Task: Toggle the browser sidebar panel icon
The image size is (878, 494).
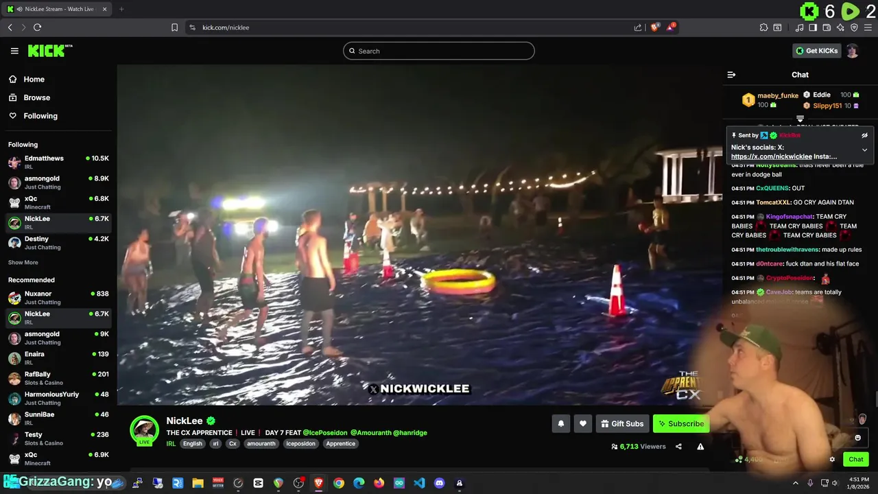Action: point(813,27)
